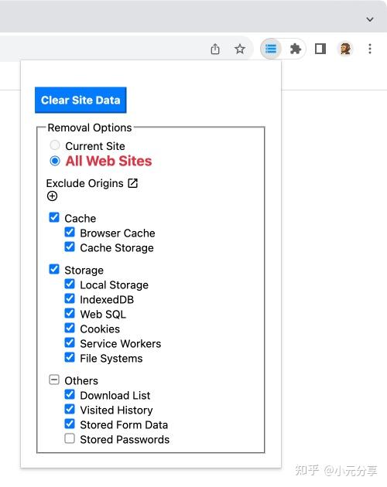The width and height of the screenshot is (387, 487).
Task: Add an excluded origin with plus icon
Action: [x=52, y=196]
